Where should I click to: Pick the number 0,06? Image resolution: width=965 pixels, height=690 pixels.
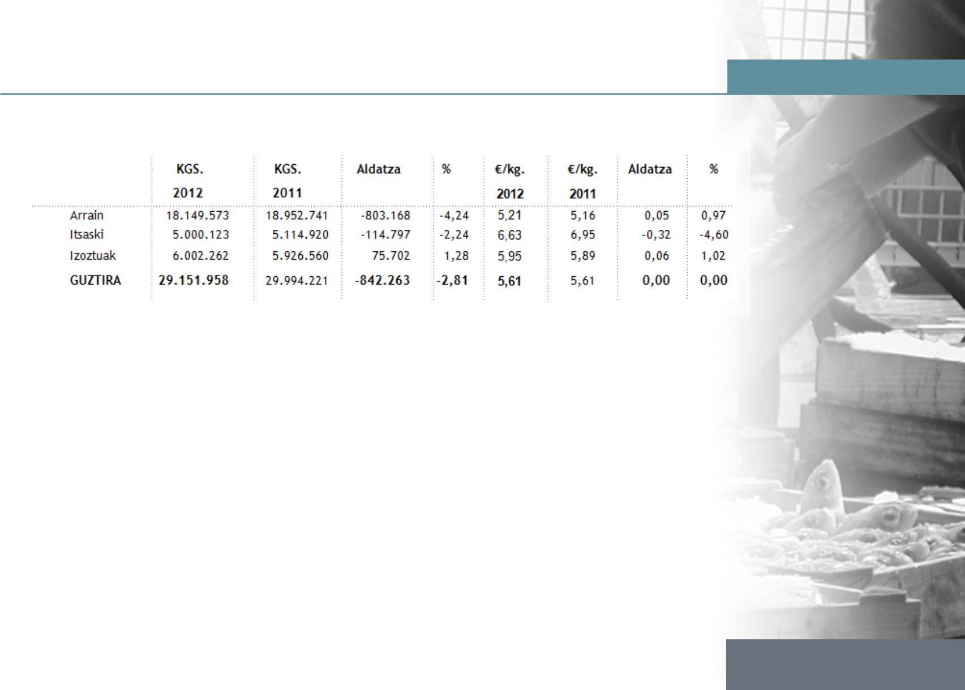(x=657, y=255)
